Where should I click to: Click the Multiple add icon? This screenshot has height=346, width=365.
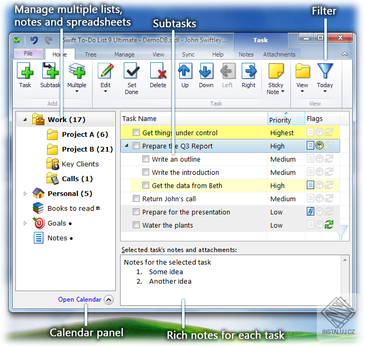[77, 71]
